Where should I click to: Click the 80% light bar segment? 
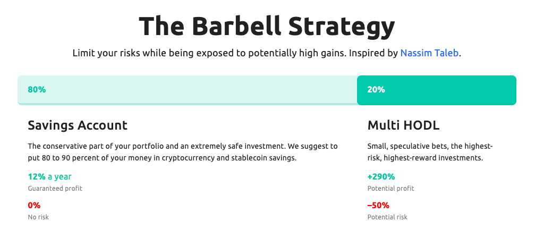point(188,90)
